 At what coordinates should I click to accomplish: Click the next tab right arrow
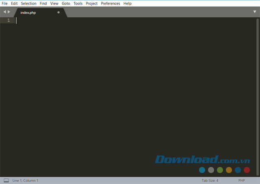pos(9,12)
